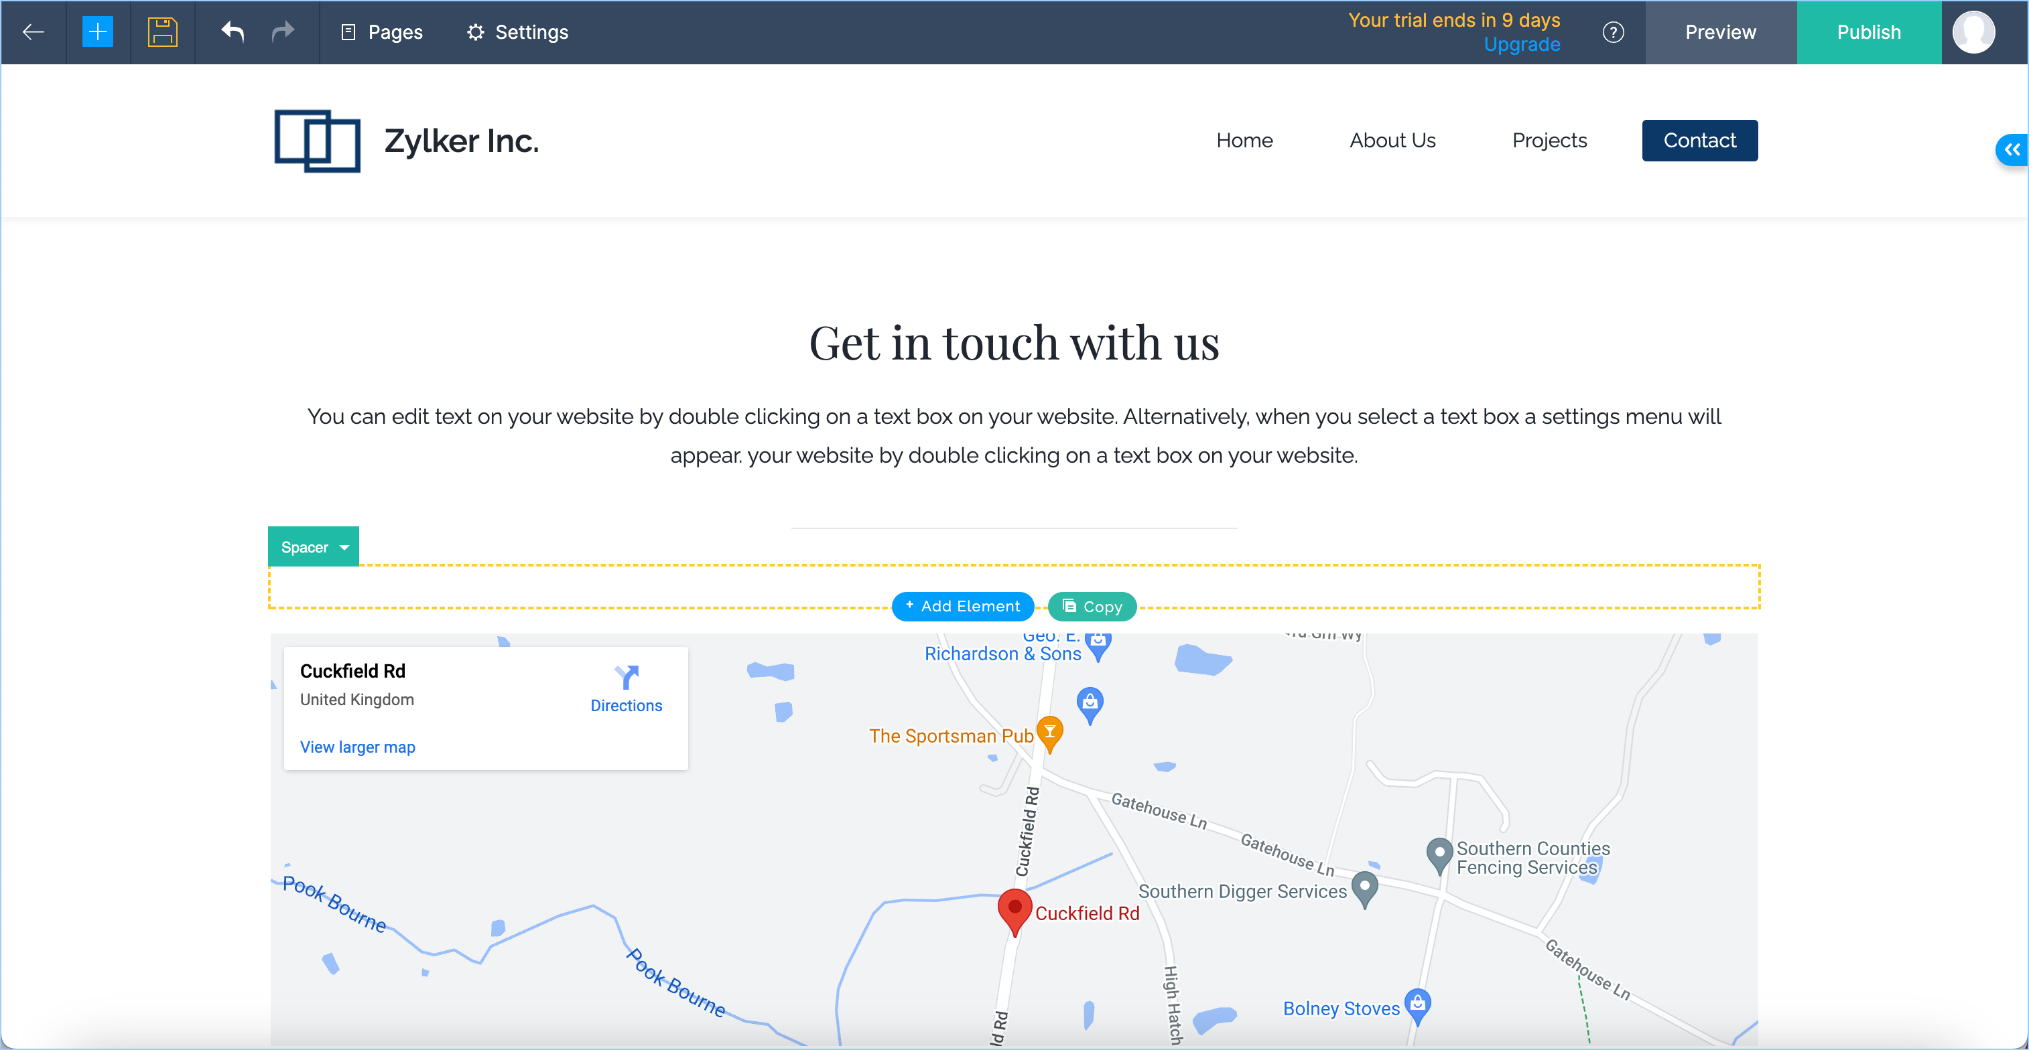The image size is (2029, 1050).
Task: Click the Upgrade link
Action: click(1521, 45)
